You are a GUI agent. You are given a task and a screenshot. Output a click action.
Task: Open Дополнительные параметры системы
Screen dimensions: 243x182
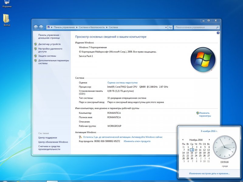[53, 62]
